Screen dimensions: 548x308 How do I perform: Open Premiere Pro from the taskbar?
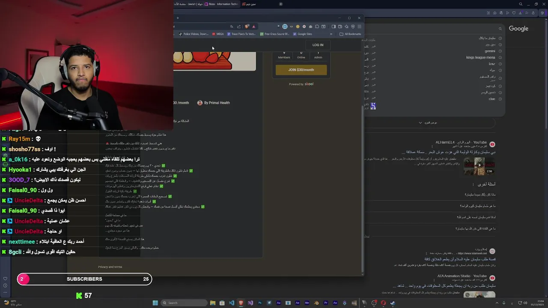[x=326, y=303]
